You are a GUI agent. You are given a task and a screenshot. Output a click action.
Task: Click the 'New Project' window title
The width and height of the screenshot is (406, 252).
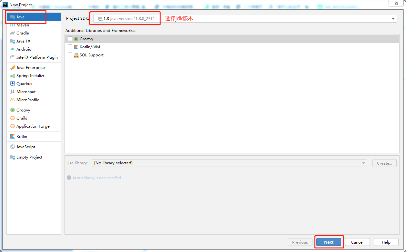[21, 5]
